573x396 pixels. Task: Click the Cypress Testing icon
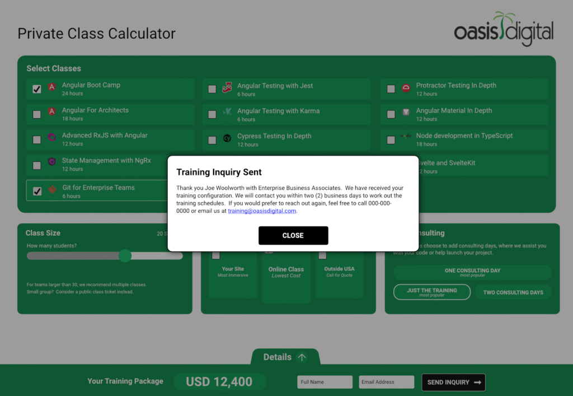(x=227, y=138)
